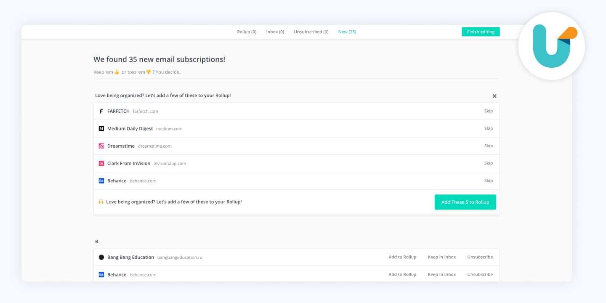Image resolution: width=606 pixels, height=303 pixels.
Task: Click the invisionapp.com domain text
Action: (x=170, y=164)
